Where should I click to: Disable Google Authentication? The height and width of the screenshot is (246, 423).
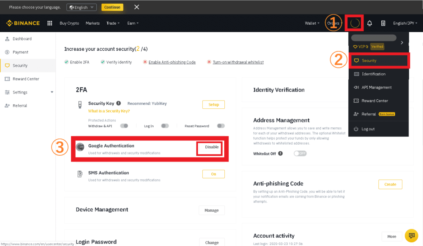point(212,147)
